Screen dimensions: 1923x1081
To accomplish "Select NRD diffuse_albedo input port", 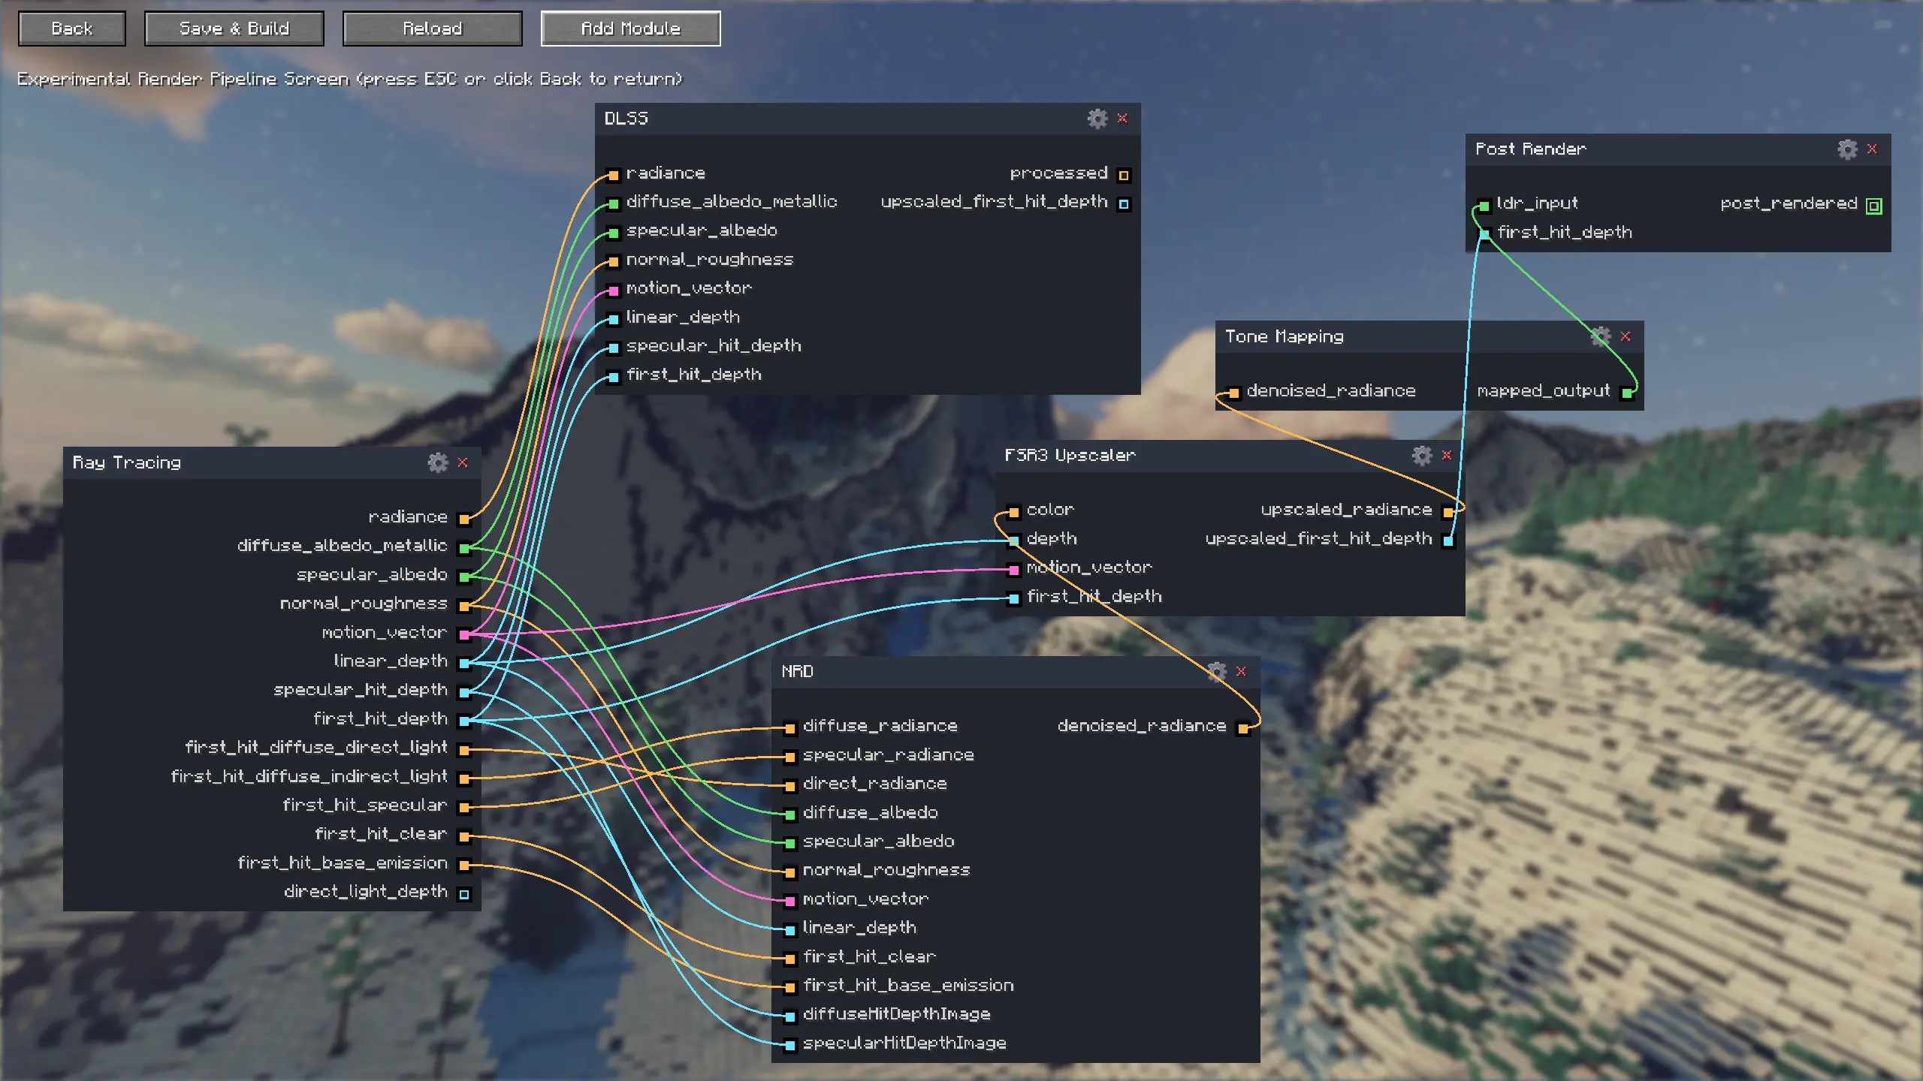I will tap(789, 815).
